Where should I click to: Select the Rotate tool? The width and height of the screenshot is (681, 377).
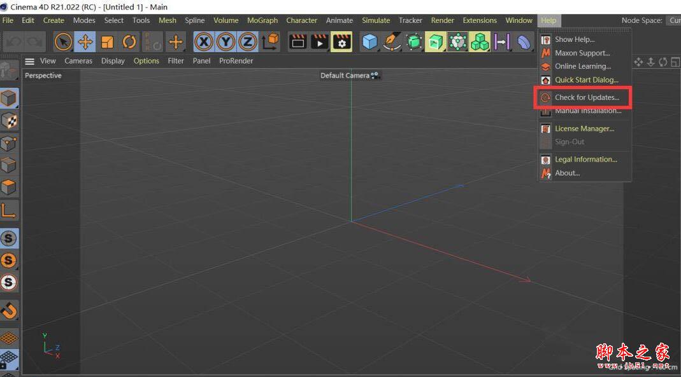pos(129,41)
